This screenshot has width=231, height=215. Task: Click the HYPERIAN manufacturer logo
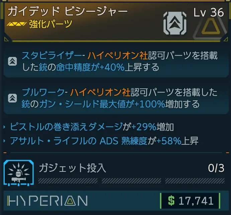point(47,201)
